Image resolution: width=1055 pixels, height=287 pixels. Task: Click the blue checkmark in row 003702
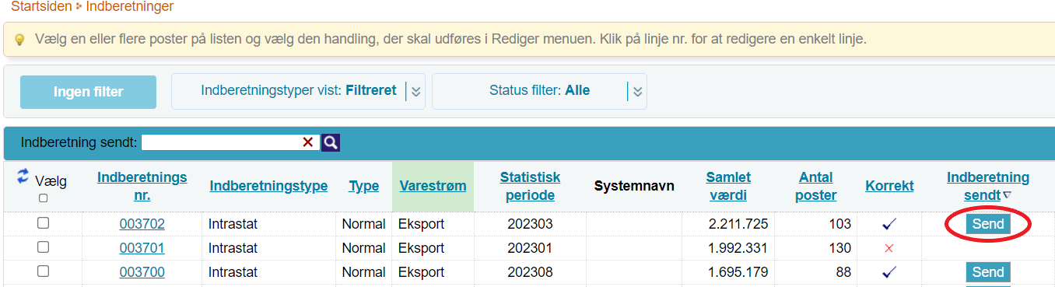tap(889, 224)
